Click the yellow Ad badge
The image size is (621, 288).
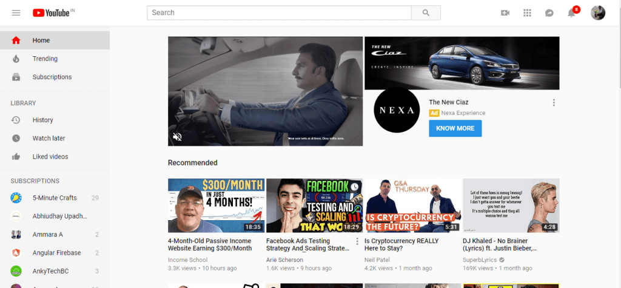click(x=434, y=113)
